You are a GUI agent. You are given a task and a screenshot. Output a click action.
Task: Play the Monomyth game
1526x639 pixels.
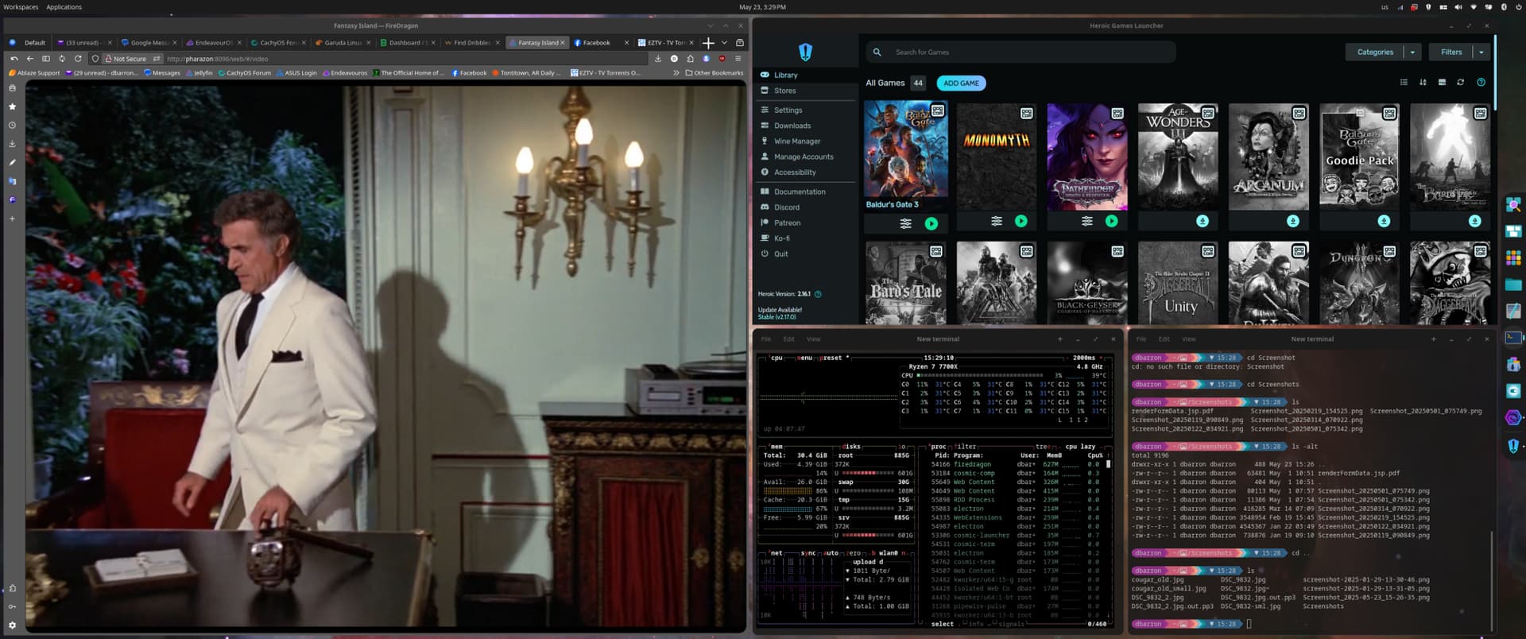point(1021,222)
